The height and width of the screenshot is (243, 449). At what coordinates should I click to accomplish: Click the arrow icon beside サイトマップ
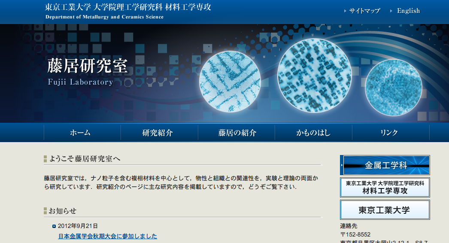(x=345, y=11)
